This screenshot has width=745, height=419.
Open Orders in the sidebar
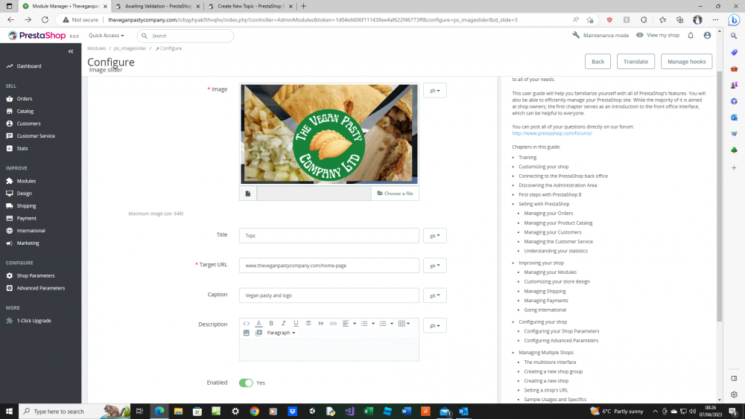(25, 99)
